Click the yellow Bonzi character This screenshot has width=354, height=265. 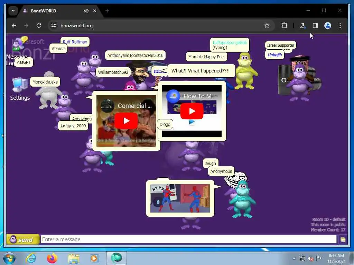(x=246, y=71)
